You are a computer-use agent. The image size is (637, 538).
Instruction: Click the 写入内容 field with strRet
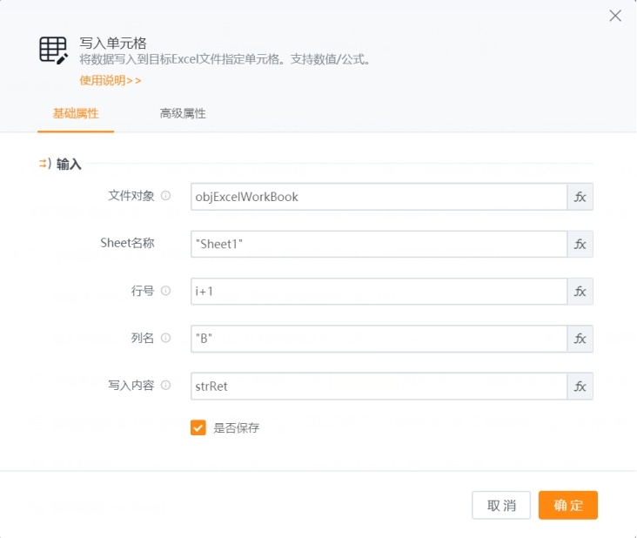379,385
